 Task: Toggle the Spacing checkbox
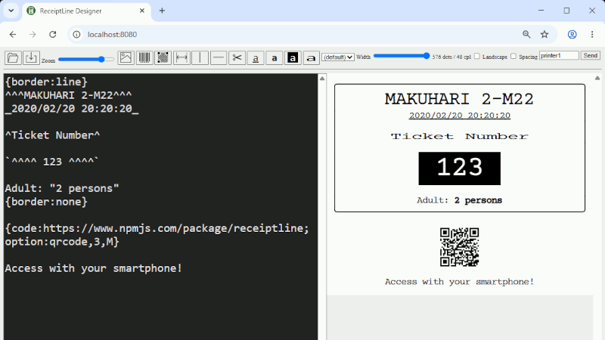click(513, 56)
